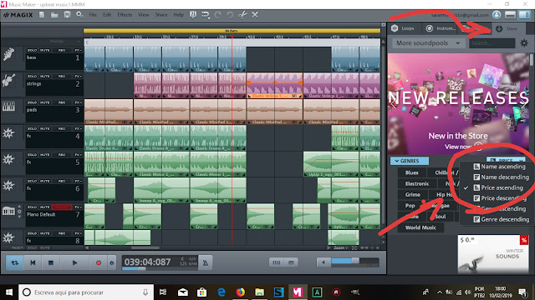
Task: Select the Grime genre button
Action: click(x=413, y=194)
